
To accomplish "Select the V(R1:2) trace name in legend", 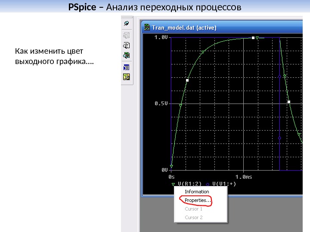I will [x=189, y=184].
